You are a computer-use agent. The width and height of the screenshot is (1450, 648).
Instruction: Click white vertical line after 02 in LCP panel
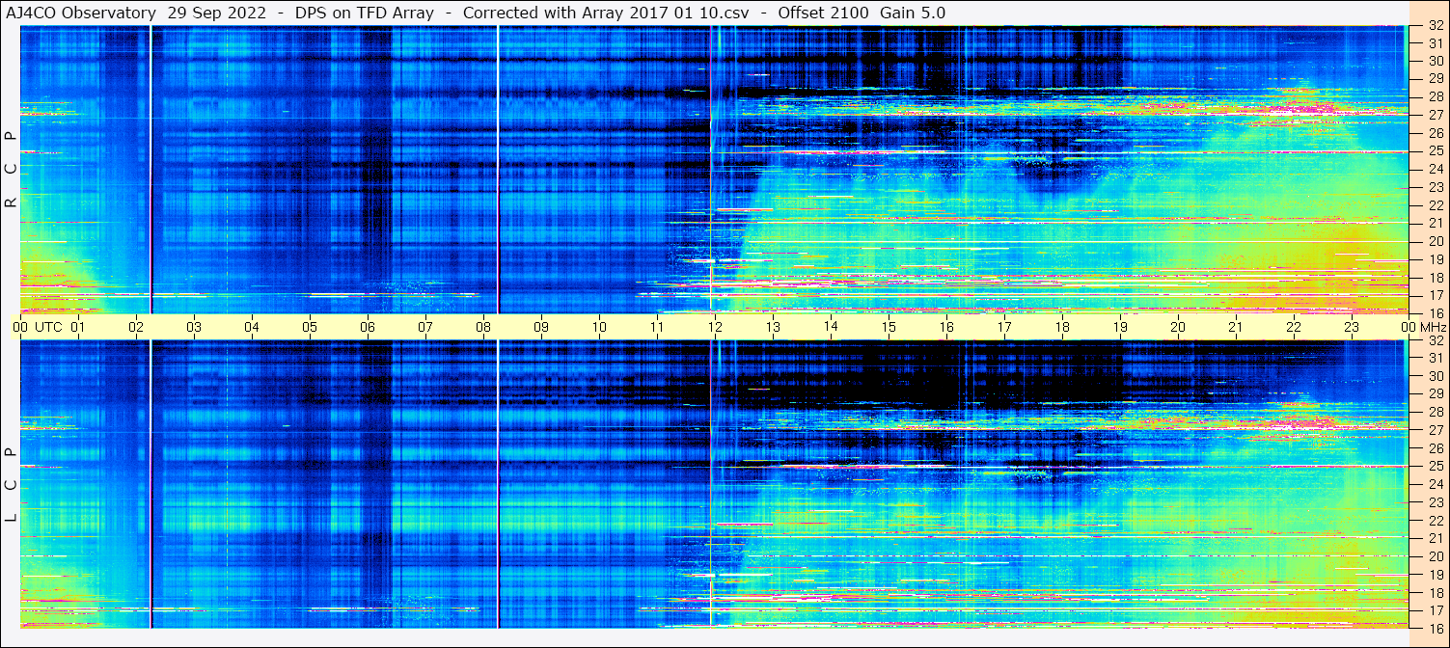[151, 482]
